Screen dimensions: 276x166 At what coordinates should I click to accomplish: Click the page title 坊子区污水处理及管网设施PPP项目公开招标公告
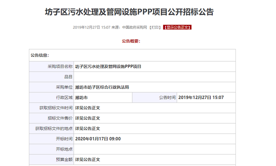coord(129,12)
